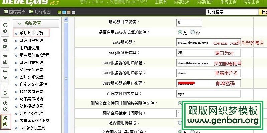Select 是 for enabling smtp mail

[180, 32]
